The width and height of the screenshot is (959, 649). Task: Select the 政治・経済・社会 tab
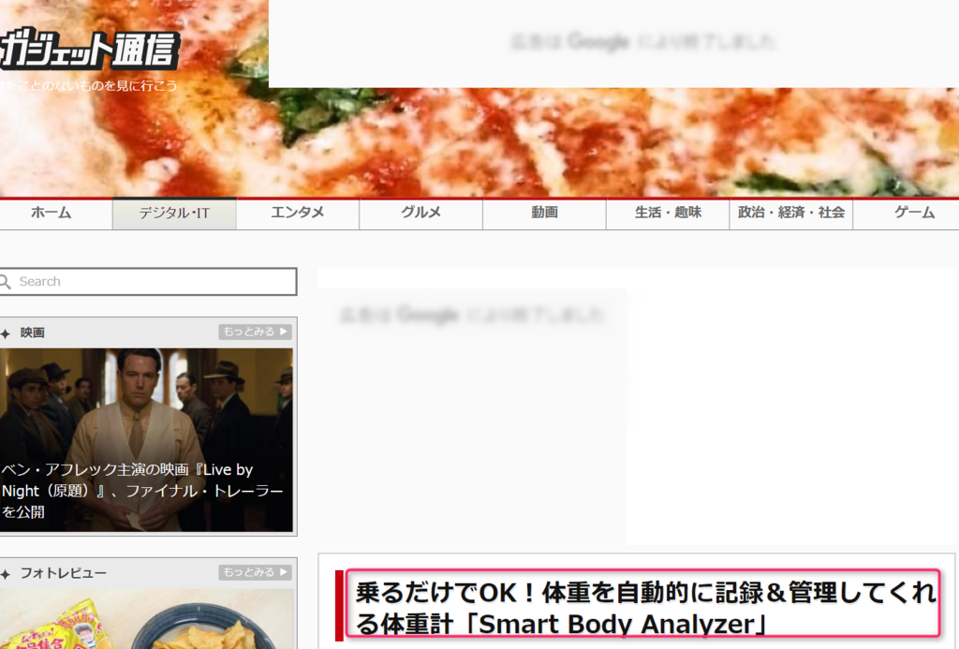(791, 213)
